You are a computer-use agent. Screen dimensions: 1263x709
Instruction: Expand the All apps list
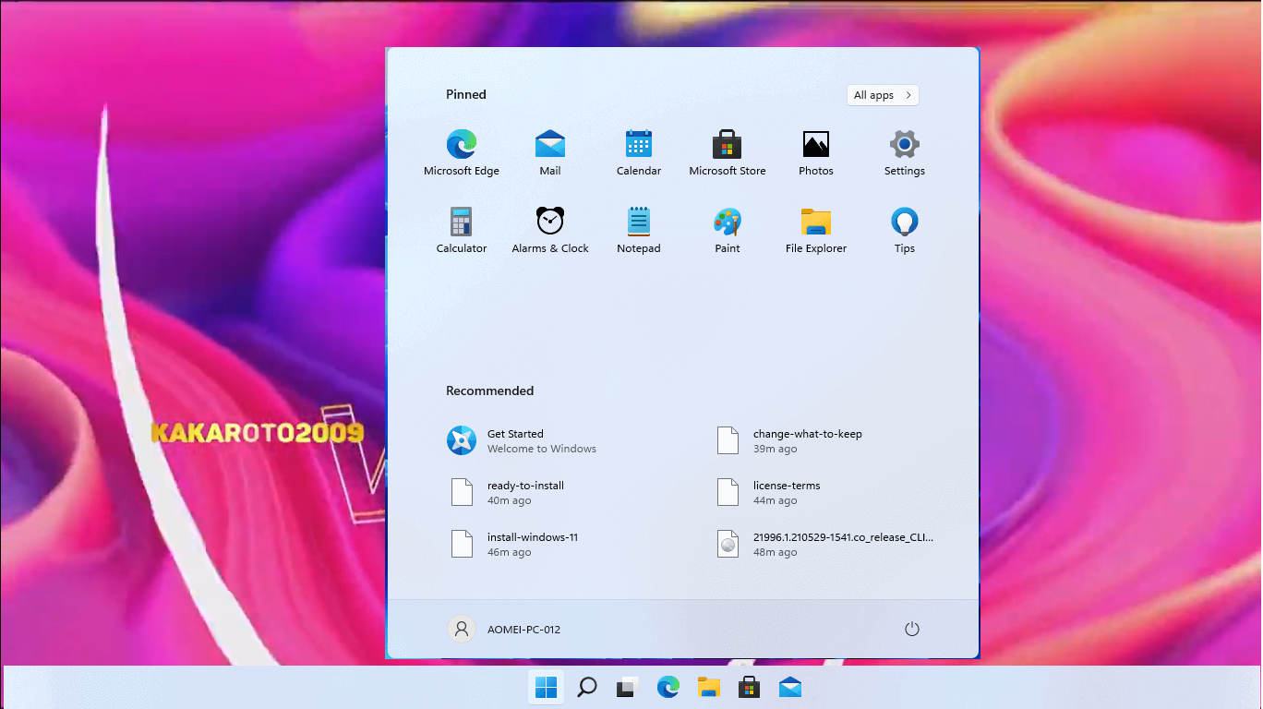[x=883, y=95]
